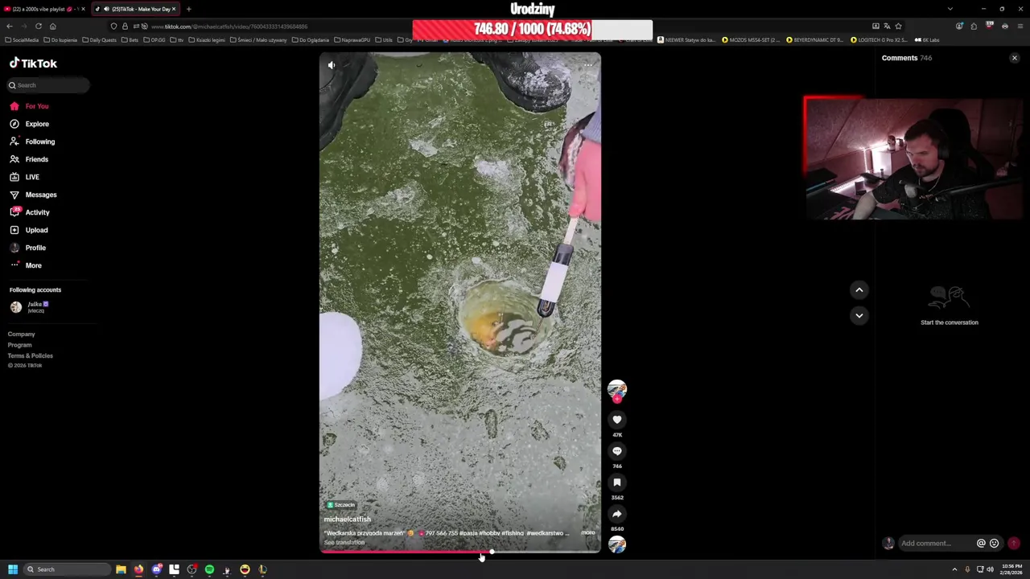
Task: Save the video with the bookmark icon
Action: (617, 482)
